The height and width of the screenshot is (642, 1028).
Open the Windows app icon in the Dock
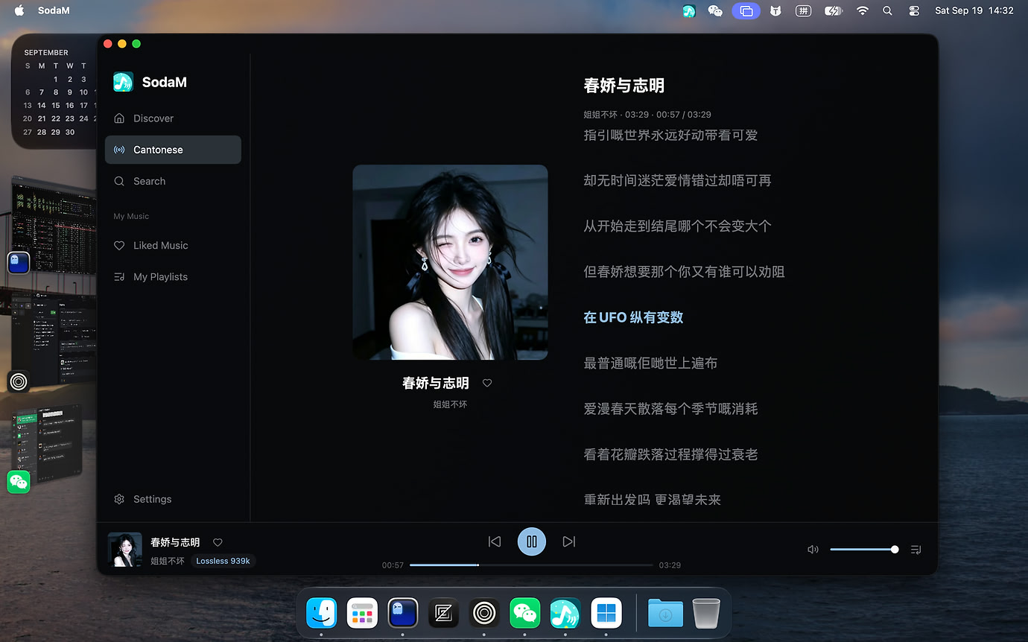(x=606, y=614)
